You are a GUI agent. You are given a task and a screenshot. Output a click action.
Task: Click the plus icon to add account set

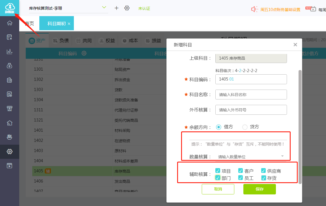[117, 8]
